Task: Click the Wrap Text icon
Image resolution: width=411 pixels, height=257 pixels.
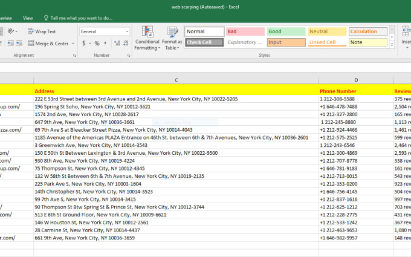Action: point(31,31)
